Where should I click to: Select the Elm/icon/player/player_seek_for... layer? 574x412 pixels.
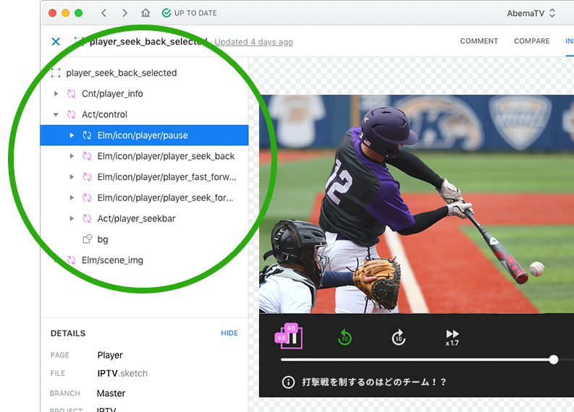165,198
